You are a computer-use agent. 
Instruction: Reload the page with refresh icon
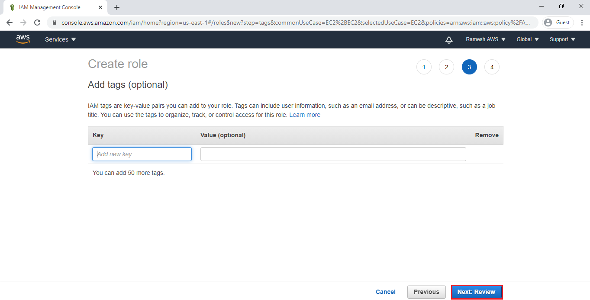coord(37,23)
